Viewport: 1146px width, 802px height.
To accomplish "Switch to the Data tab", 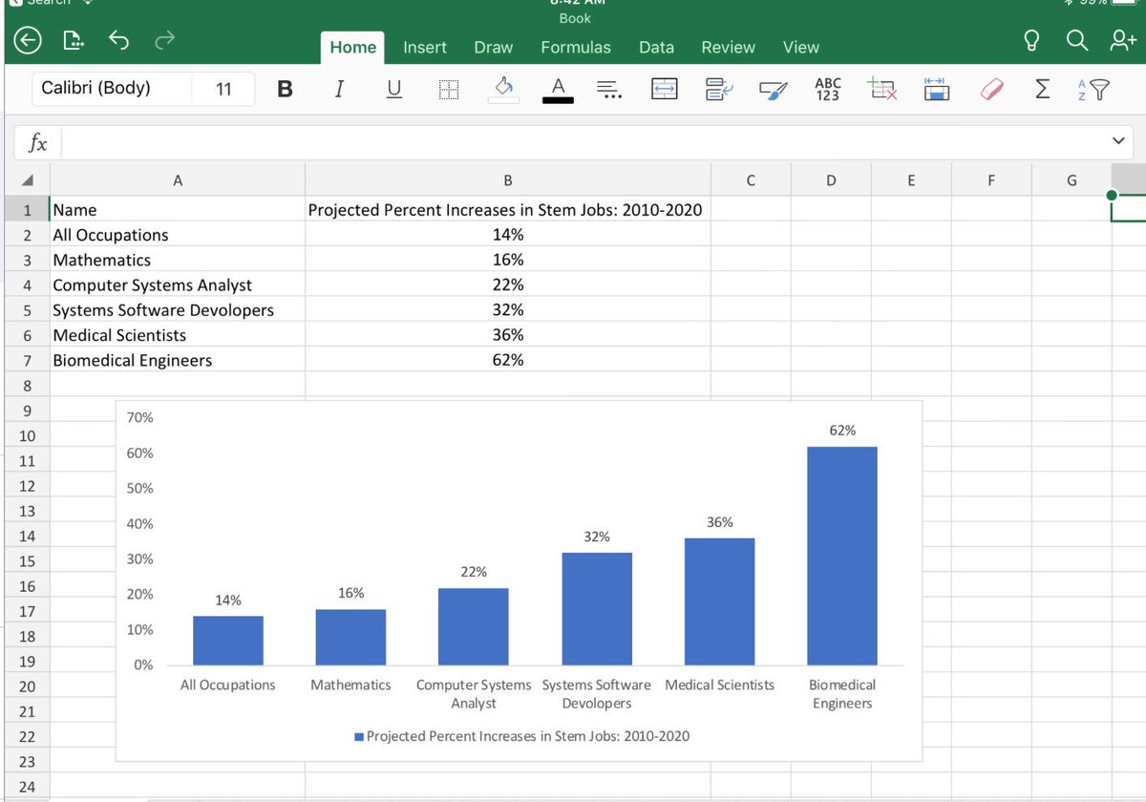I will (x=656, y=47).
